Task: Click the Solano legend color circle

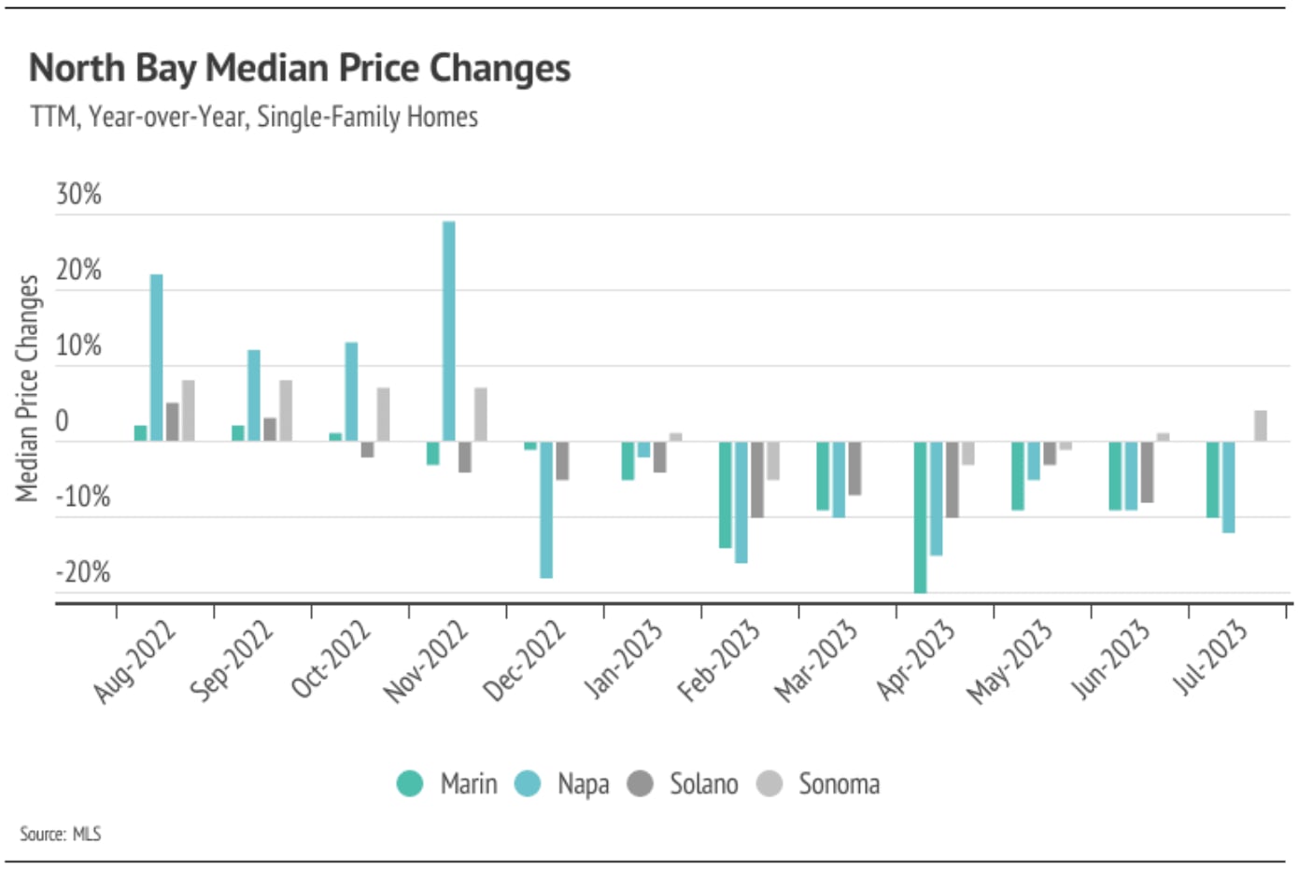Action: point(640,783)
